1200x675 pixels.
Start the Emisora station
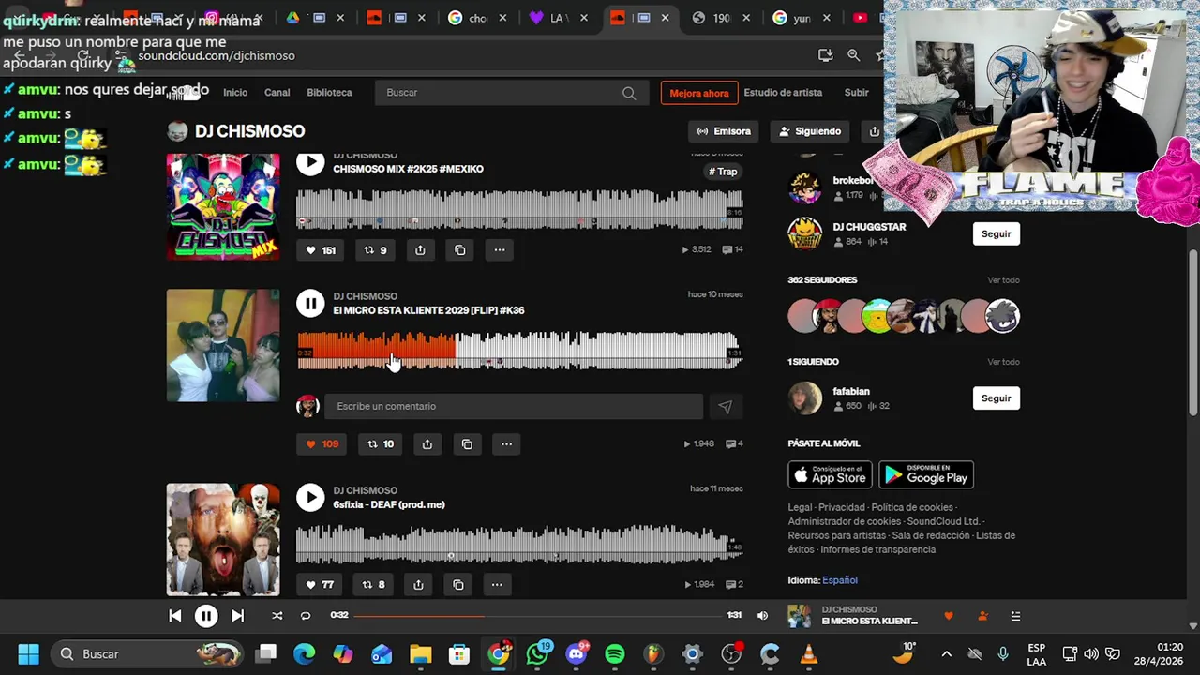click(x=724, y=131)
